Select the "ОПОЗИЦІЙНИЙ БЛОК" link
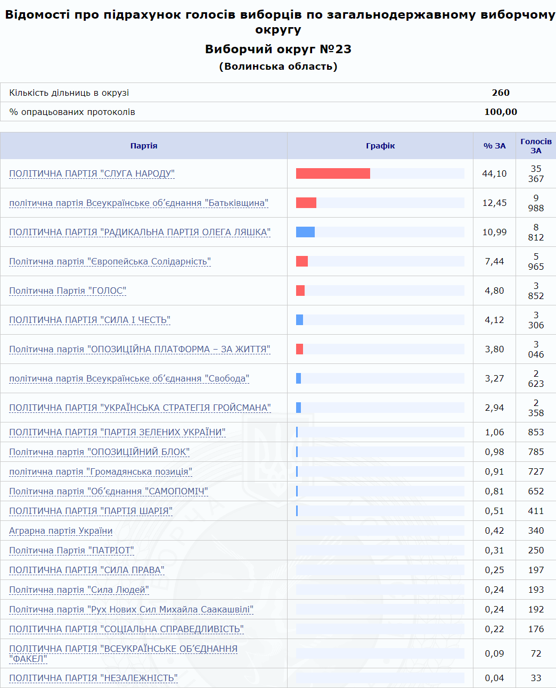 (99, 452)
